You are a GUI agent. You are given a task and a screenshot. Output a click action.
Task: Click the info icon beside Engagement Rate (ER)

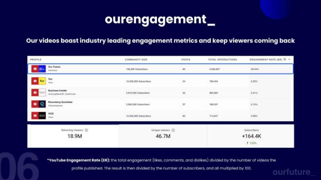[285, 59]
